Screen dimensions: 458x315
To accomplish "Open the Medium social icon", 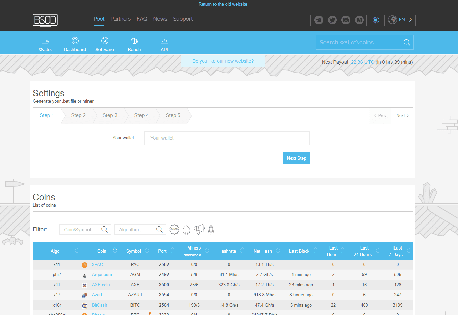I will [359, 20].
